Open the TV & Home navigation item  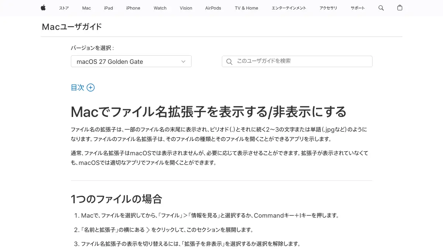(x=247, y=8)
